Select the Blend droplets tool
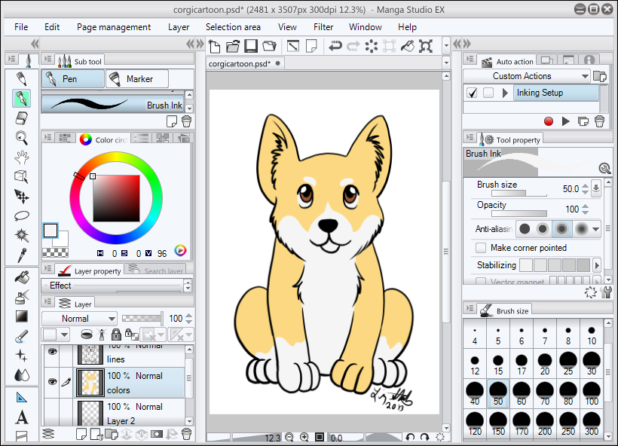 (21, 374)
